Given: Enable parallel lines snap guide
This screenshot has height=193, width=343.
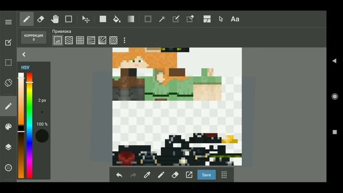Looking at the screenshot, I should pos(69,41).
